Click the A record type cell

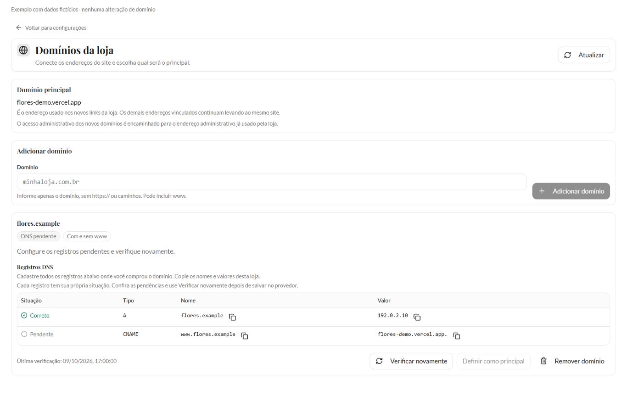[x=124, y=316]
